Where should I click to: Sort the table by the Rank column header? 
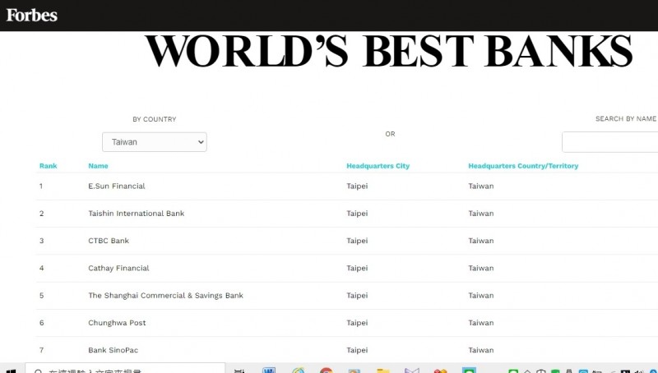pos(49,166)
